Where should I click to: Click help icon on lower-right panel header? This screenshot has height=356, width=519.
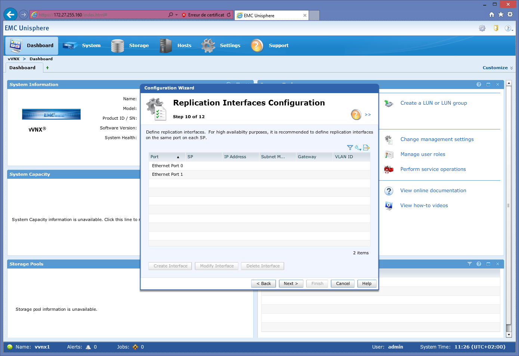[479, 264]
